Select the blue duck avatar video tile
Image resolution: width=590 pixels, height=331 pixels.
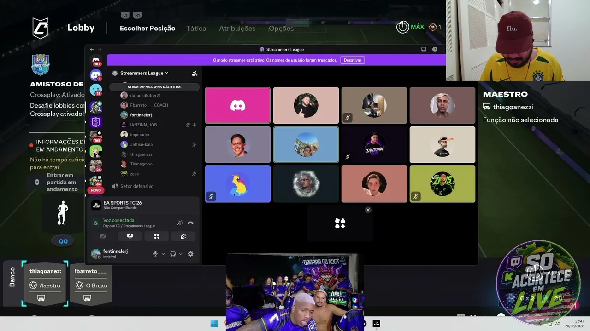[238, 184]
